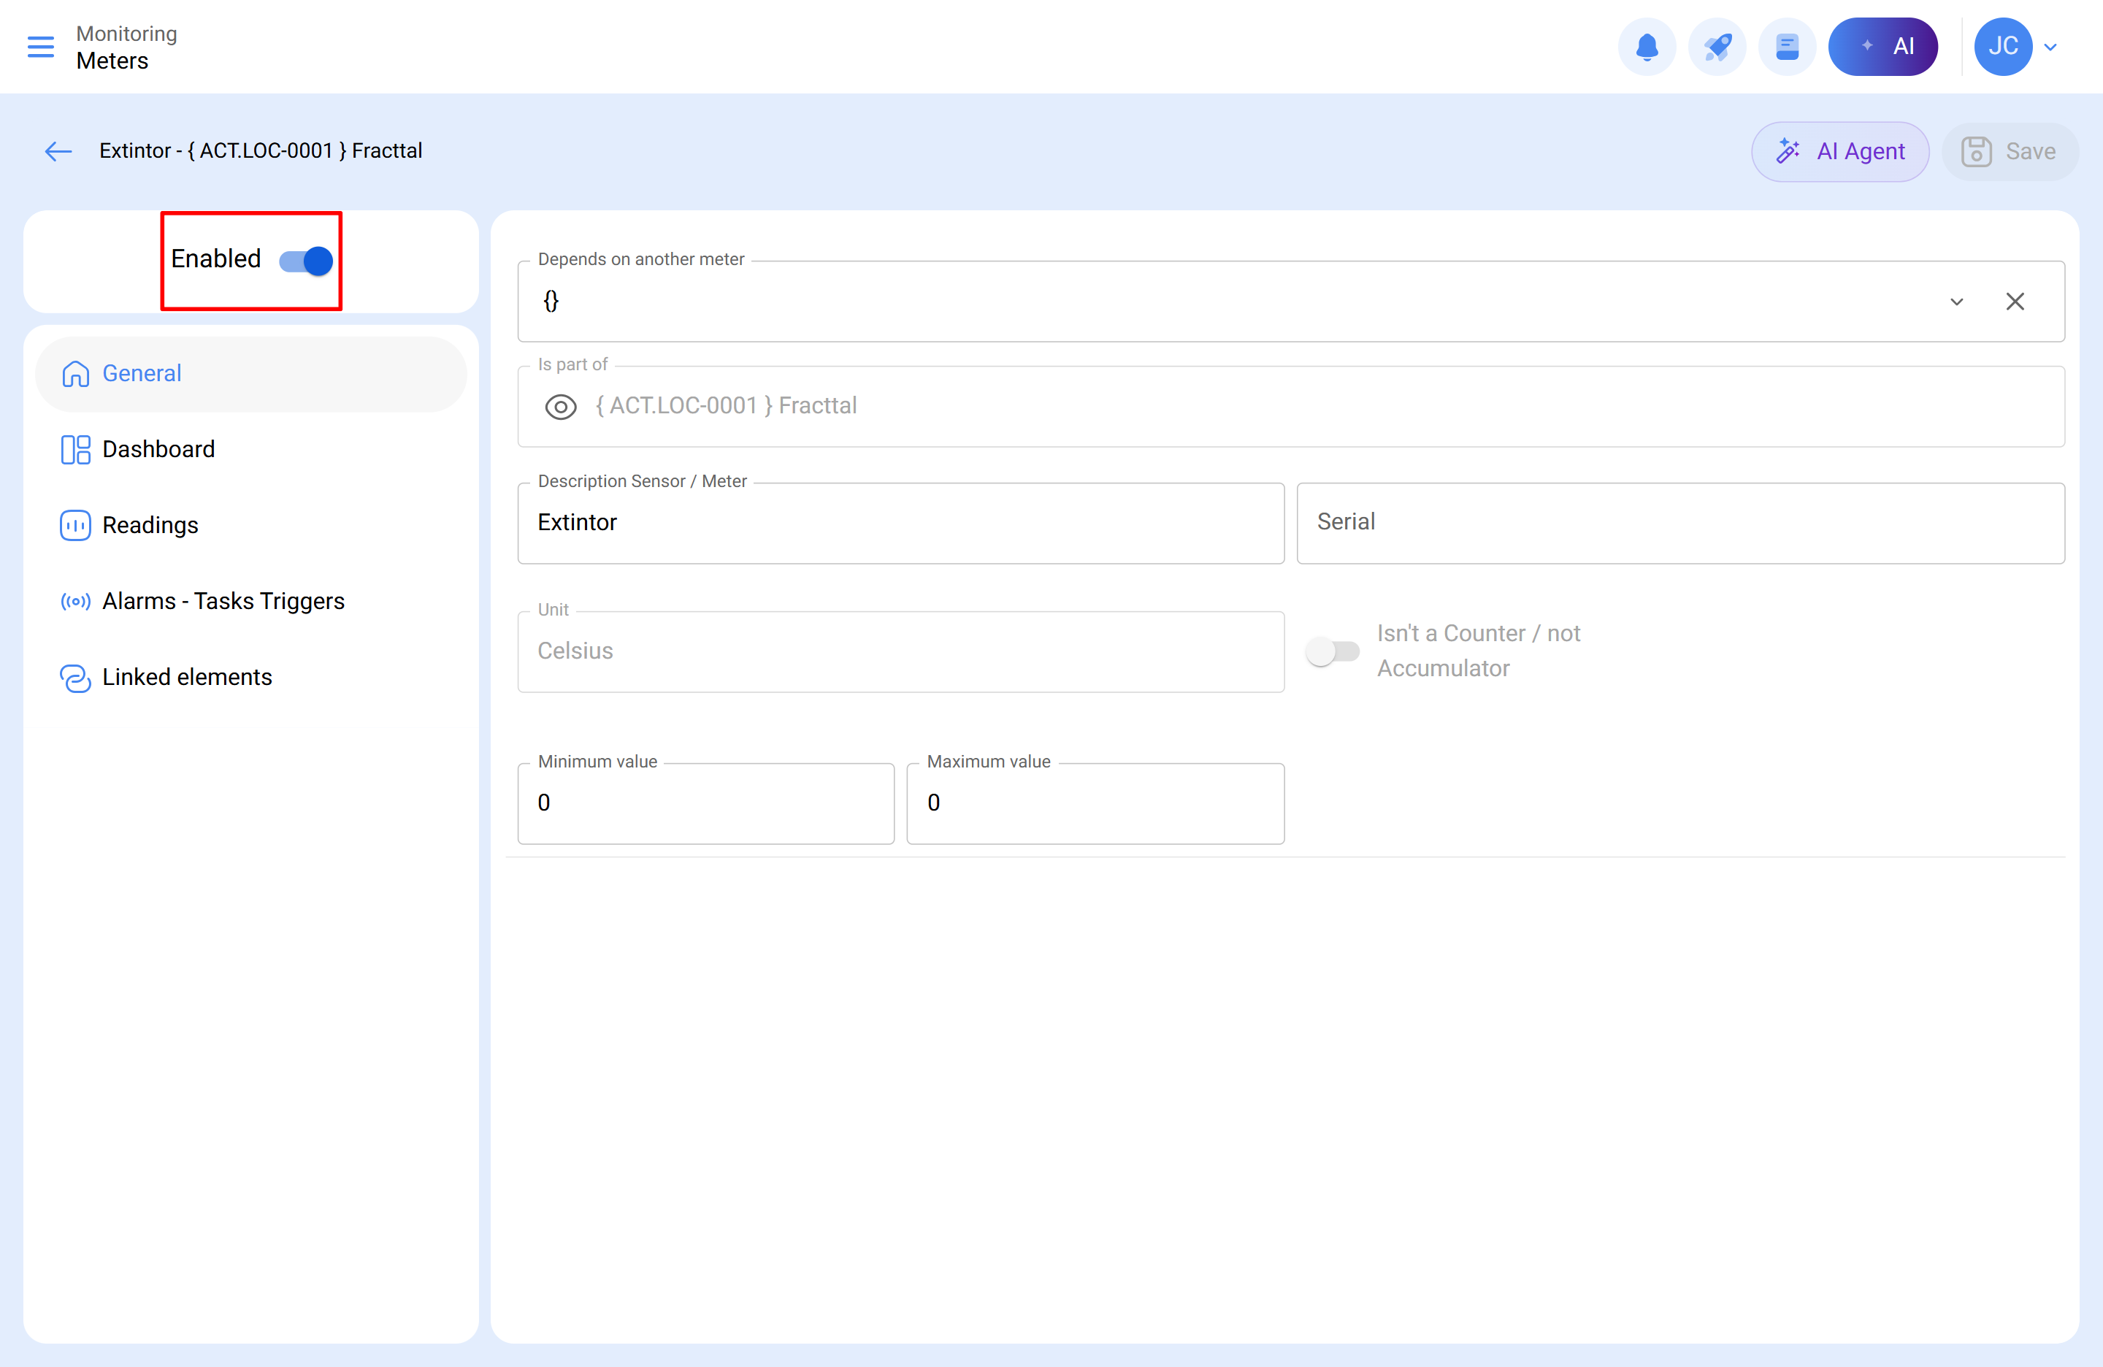The height and width of the screenshot is (1367, 2103).
Task: Open the document notes icon
Action: coord(1787,47)
